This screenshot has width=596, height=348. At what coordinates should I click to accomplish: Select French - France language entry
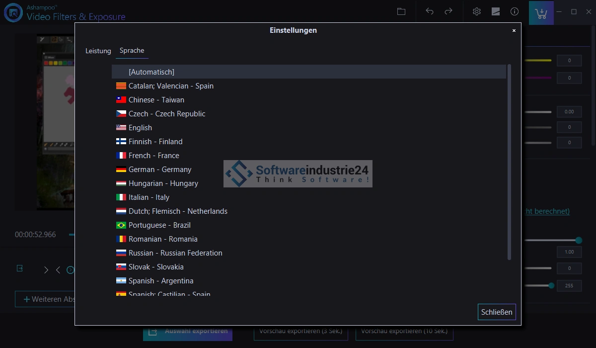tap(153, 156)
